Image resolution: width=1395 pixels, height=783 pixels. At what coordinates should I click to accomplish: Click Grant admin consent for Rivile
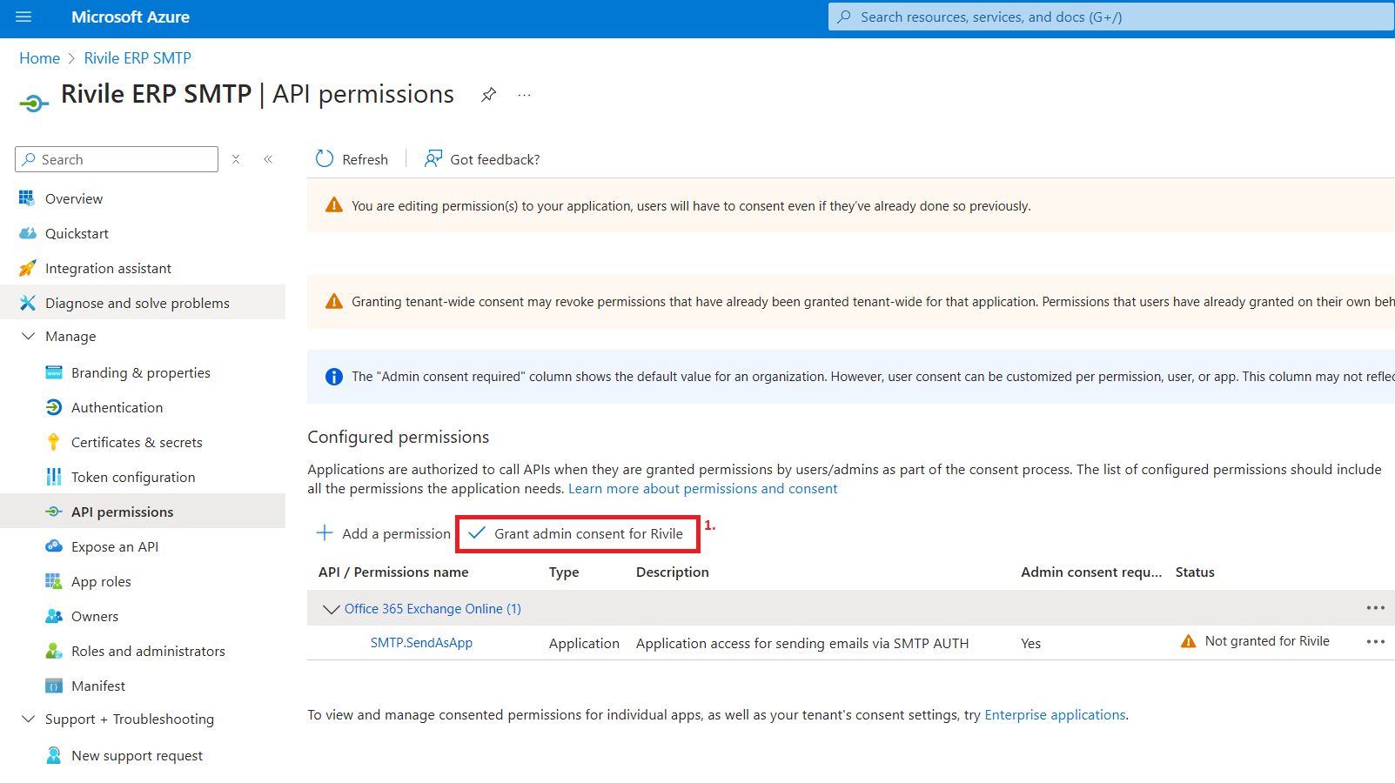577,533
